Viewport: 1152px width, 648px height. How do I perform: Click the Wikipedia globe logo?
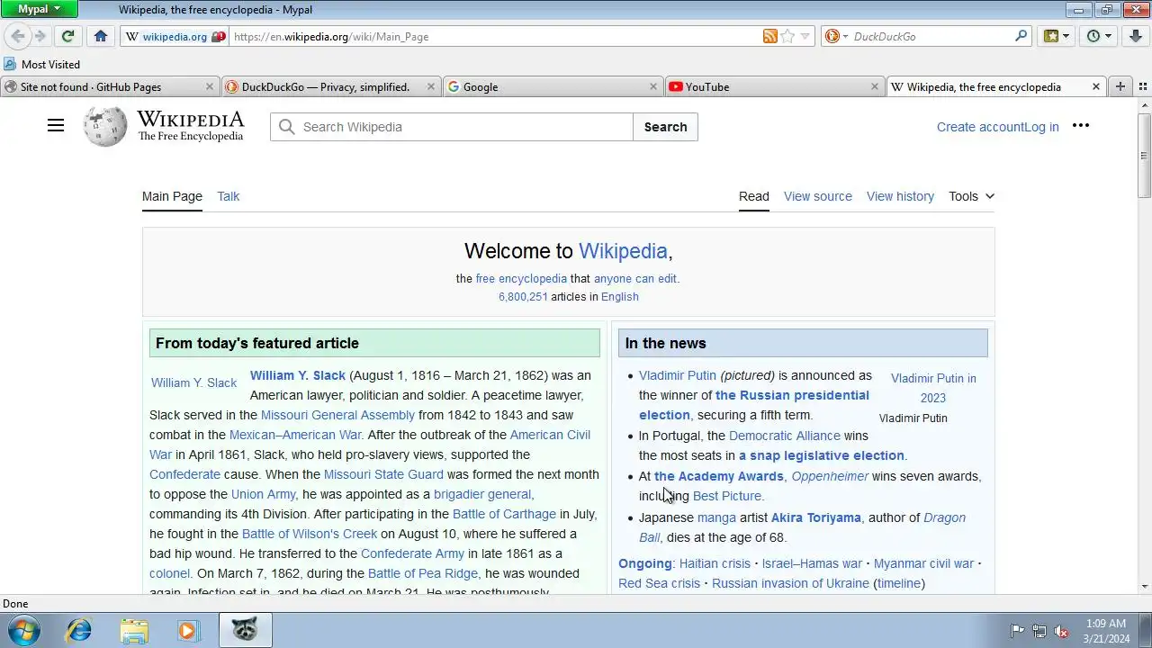105,127
